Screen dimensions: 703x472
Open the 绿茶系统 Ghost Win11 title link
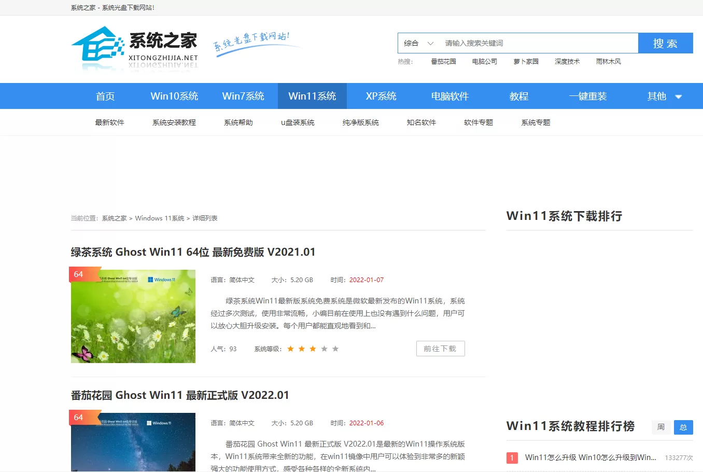(193, 252)
